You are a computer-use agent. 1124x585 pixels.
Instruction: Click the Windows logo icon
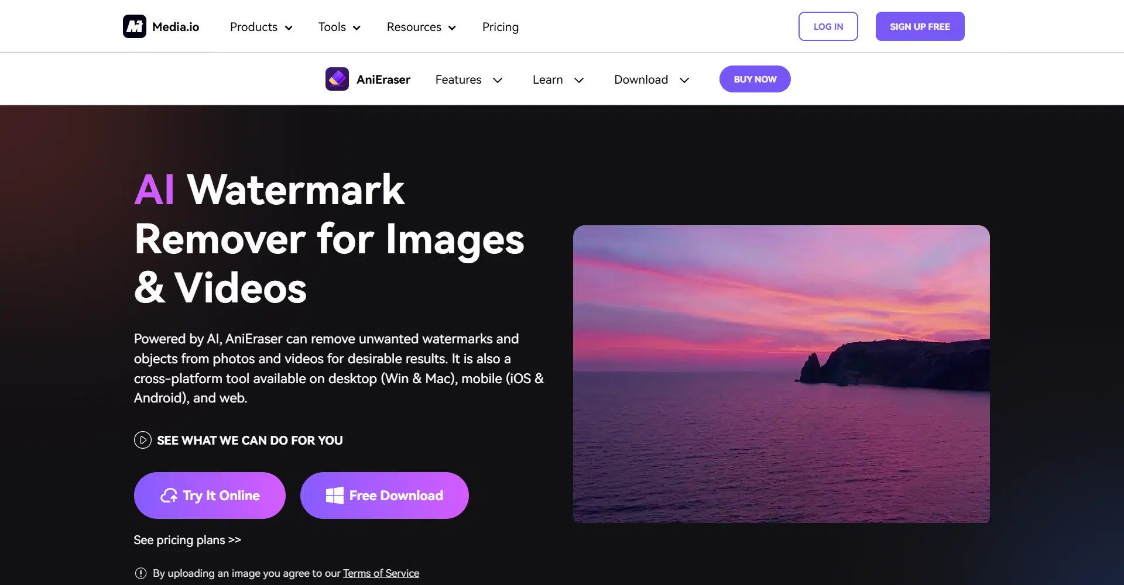(334, 495)
